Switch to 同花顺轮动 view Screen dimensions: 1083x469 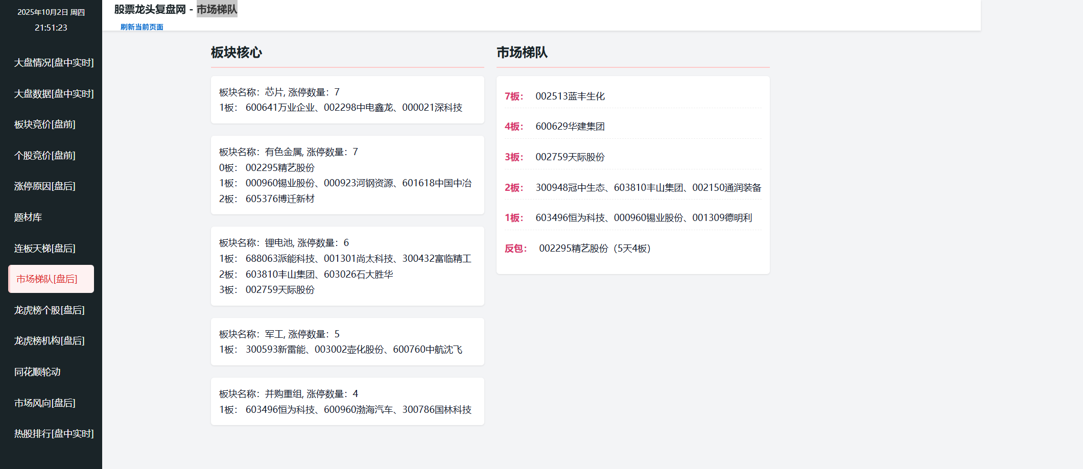pyautogui.click(x=37, y=372)
